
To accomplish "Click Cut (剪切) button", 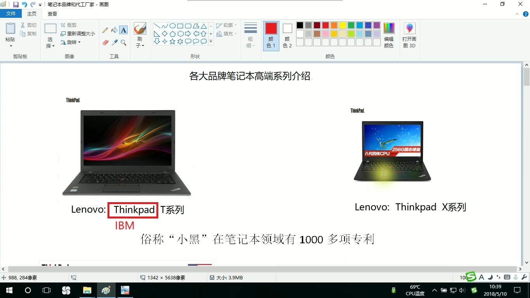I will 29,25.
